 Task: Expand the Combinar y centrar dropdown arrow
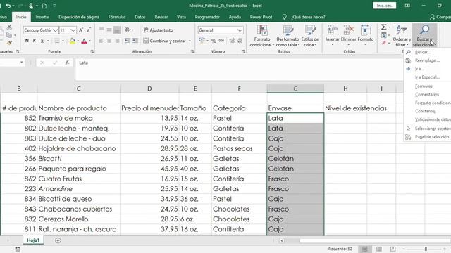click(x=190, y=41)
